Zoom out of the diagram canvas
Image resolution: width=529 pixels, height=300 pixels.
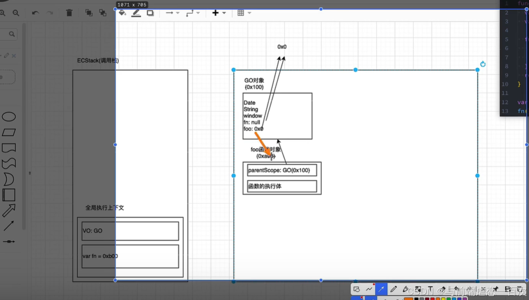pyautogui.click(x=16, y=13)
